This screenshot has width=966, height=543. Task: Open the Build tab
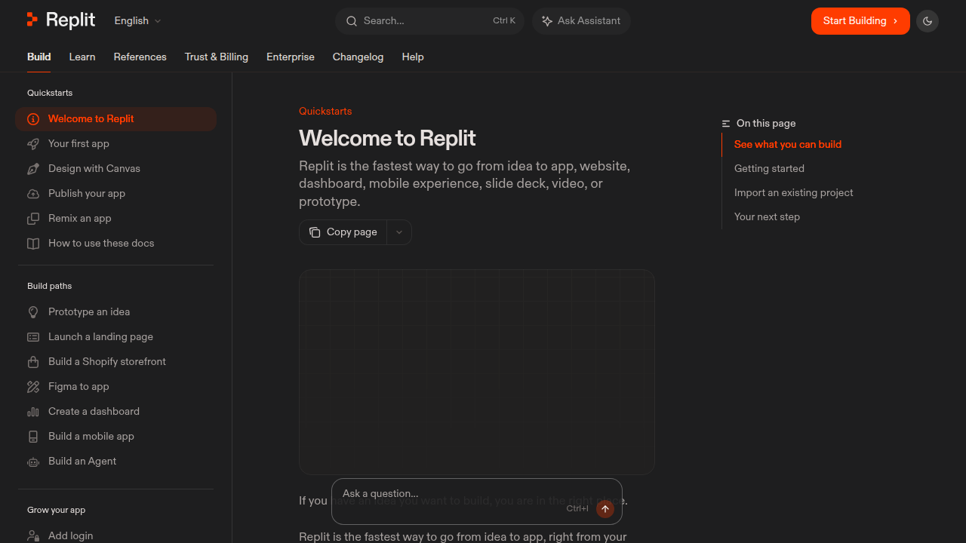[39, 57]
